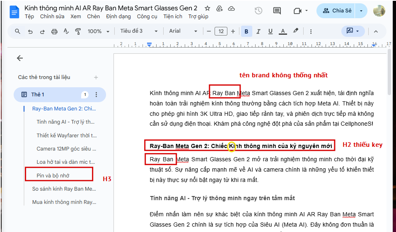Viewport: 396px width, 232px height.
Task: Close the document tabs sidebar with back arrow
Action: coord(20,58)
